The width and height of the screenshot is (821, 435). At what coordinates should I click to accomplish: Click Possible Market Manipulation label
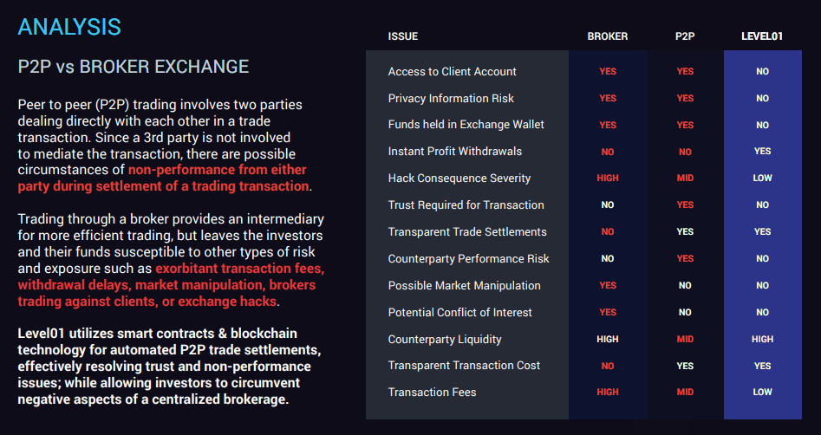click(x=464, y=285)
